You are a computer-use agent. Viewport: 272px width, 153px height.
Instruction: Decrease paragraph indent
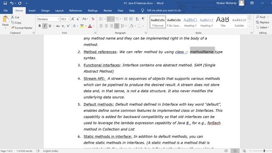coord(126,19)
